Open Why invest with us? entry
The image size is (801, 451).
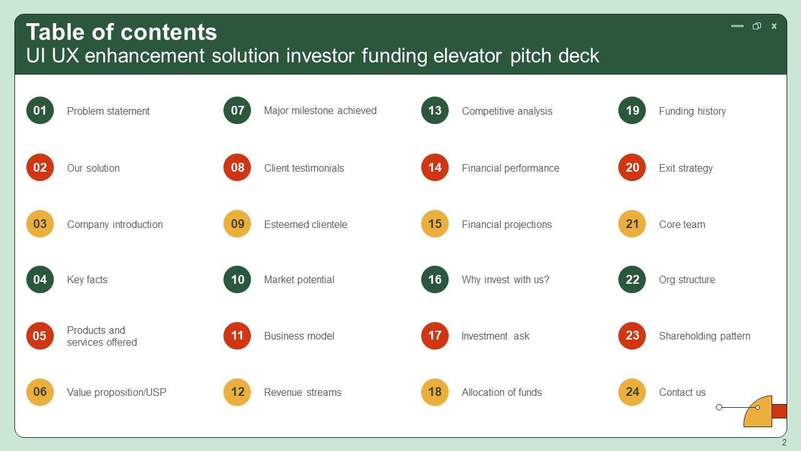tap(506, 279)
